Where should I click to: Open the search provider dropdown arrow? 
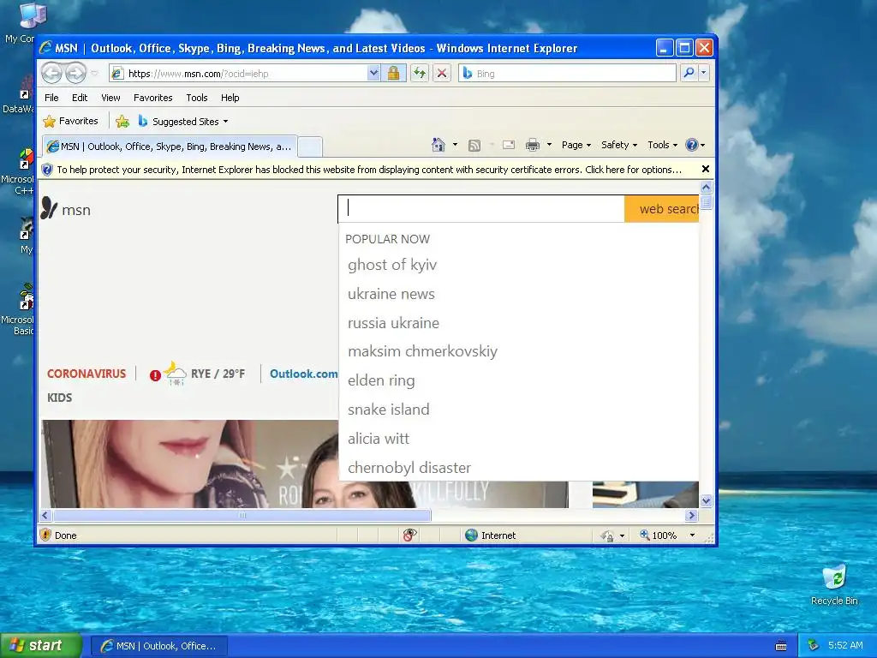pos(704,74)
